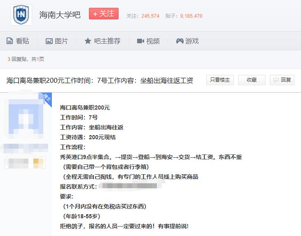Screen dimensions: 301x236
Task: Open the 游戏 tab
Action: [187, 41]
